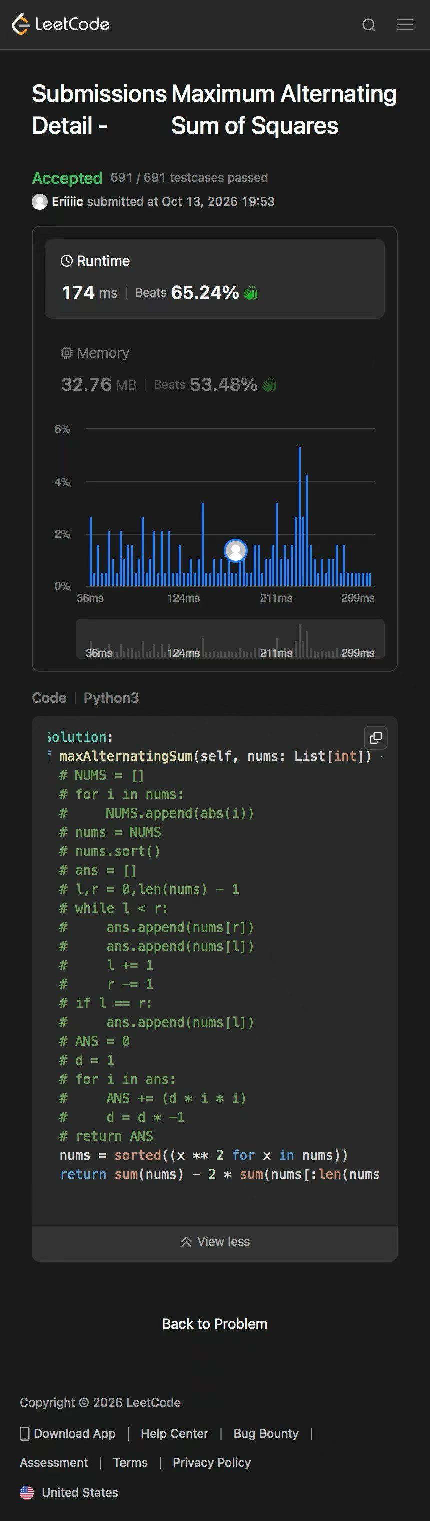Switch to the Runtime stats panel
The width and height of the screenshot is (430, 1521).
[x=215, y=278]
